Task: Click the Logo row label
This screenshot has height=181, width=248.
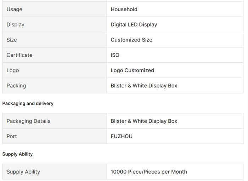Action: tap(12, 70)
